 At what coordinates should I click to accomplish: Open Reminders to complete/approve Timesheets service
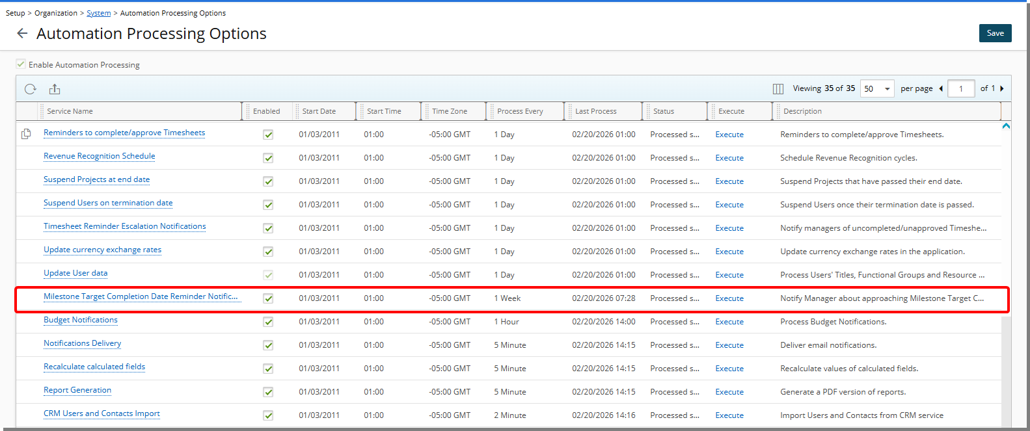[124, 133]
